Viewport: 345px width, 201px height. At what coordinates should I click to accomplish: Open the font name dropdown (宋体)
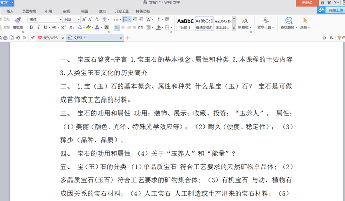[x=61, y=19]
